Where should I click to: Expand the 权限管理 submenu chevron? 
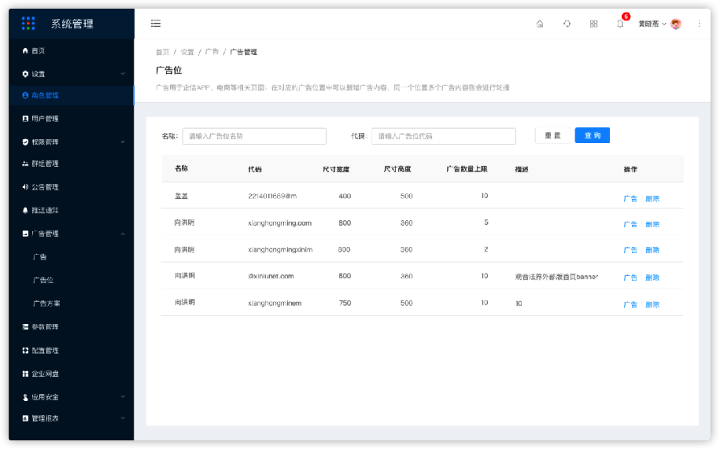pos(123,142)
